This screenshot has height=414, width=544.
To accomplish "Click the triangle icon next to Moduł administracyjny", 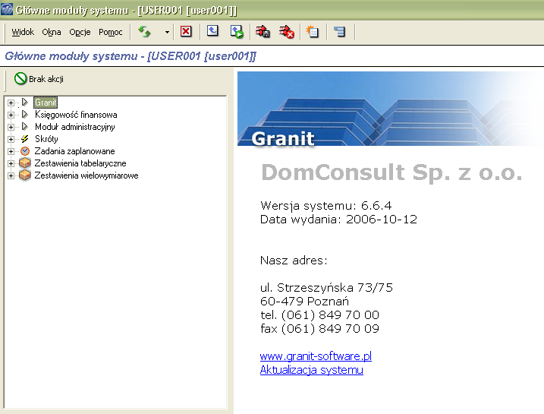I will coord(24,126).
